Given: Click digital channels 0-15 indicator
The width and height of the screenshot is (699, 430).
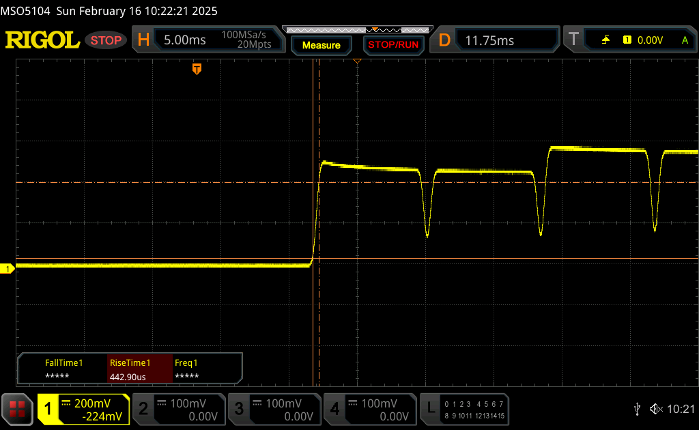Looking at the screenshot, I should pos(474,410).
